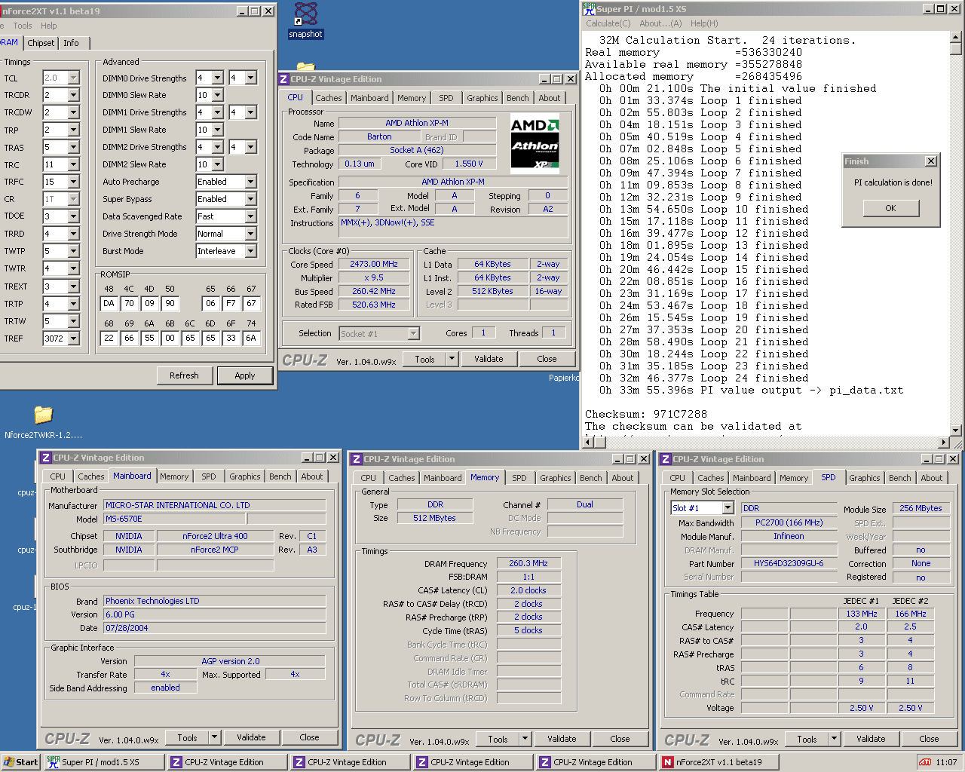This screenshot has height=772, width=965.
Task: Click Validate in the CPU-Z CPU window
Action: coord(489,359)
